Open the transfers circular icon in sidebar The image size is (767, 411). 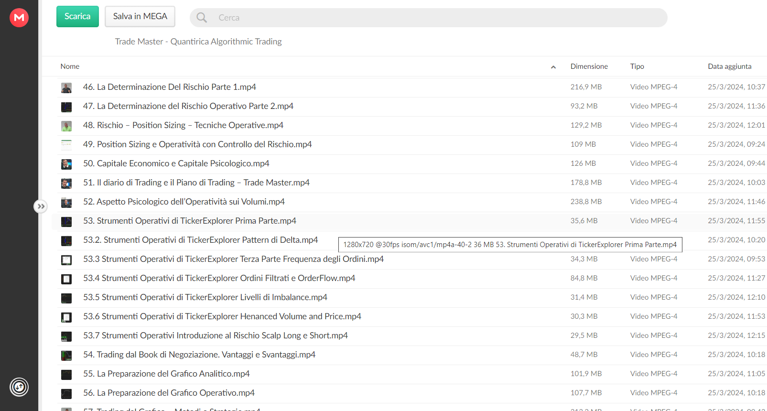click(19, 387)
